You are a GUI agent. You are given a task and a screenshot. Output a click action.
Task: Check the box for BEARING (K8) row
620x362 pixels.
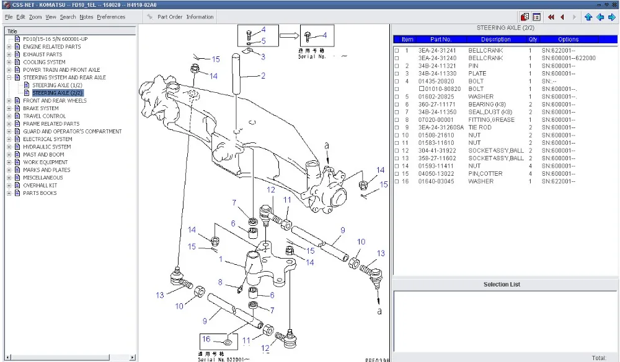point(397,104)
